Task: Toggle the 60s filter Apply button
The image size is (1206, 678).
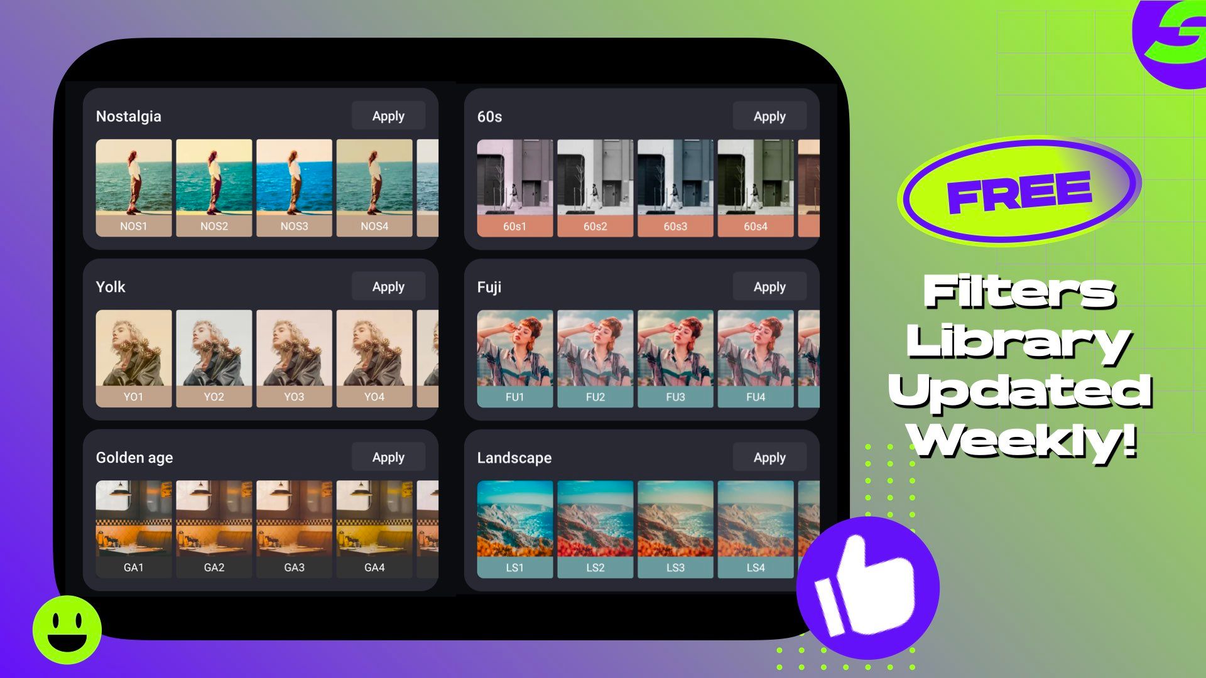Action: tap(769, 117)
